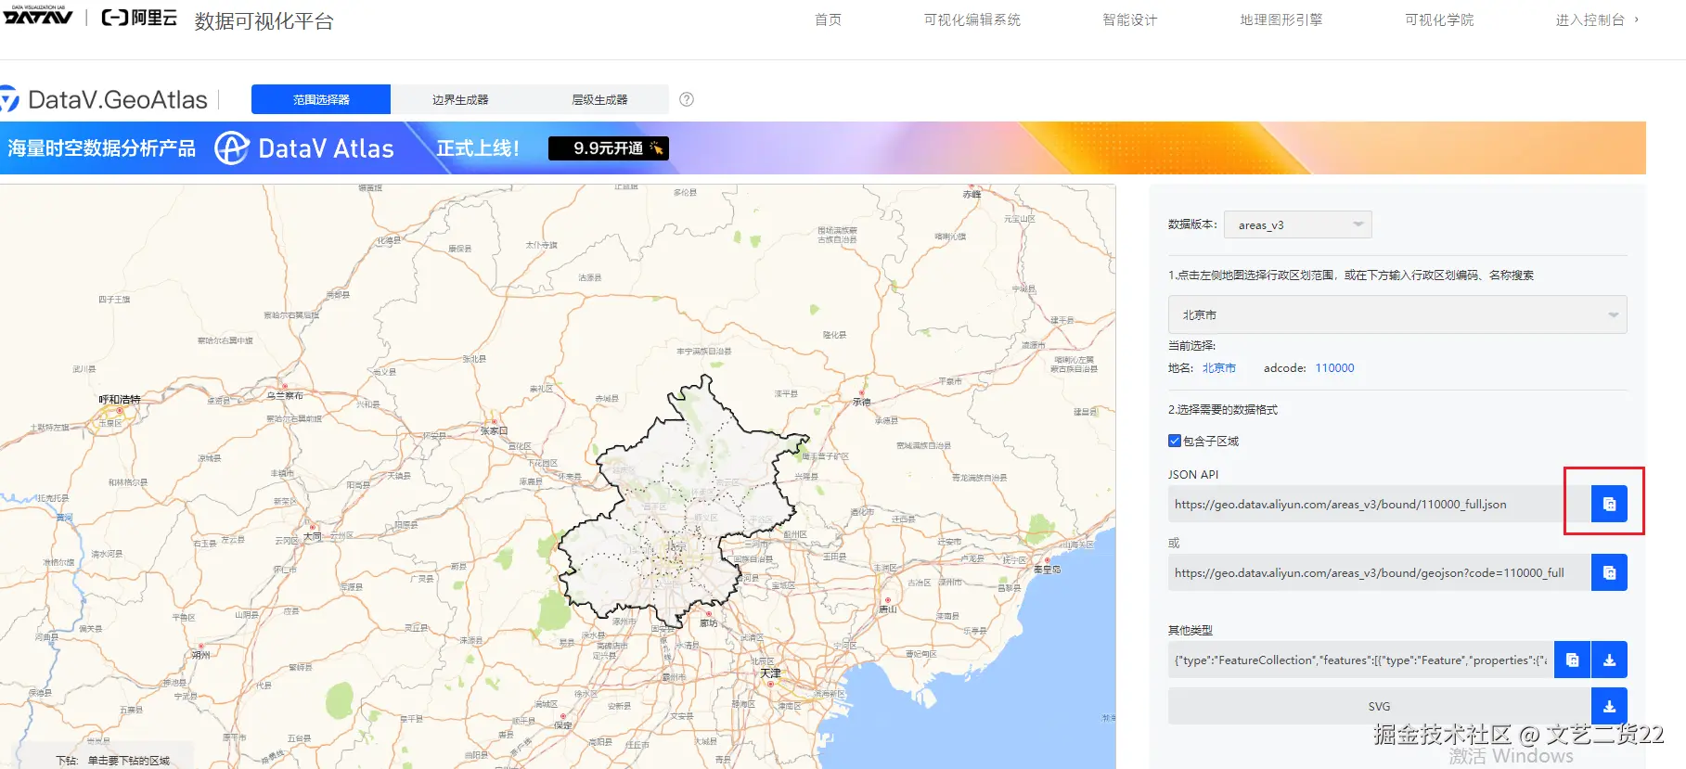Open 地理图形引擎 in the top nav

pos(1281,19)
